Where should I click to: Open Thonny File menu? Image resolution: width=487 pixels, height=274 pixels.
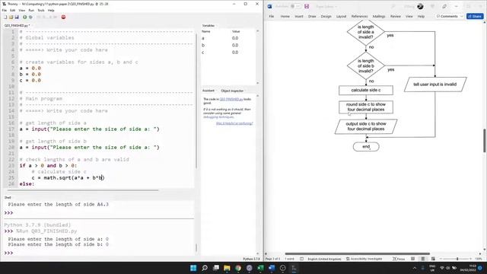tap(5, 10)
